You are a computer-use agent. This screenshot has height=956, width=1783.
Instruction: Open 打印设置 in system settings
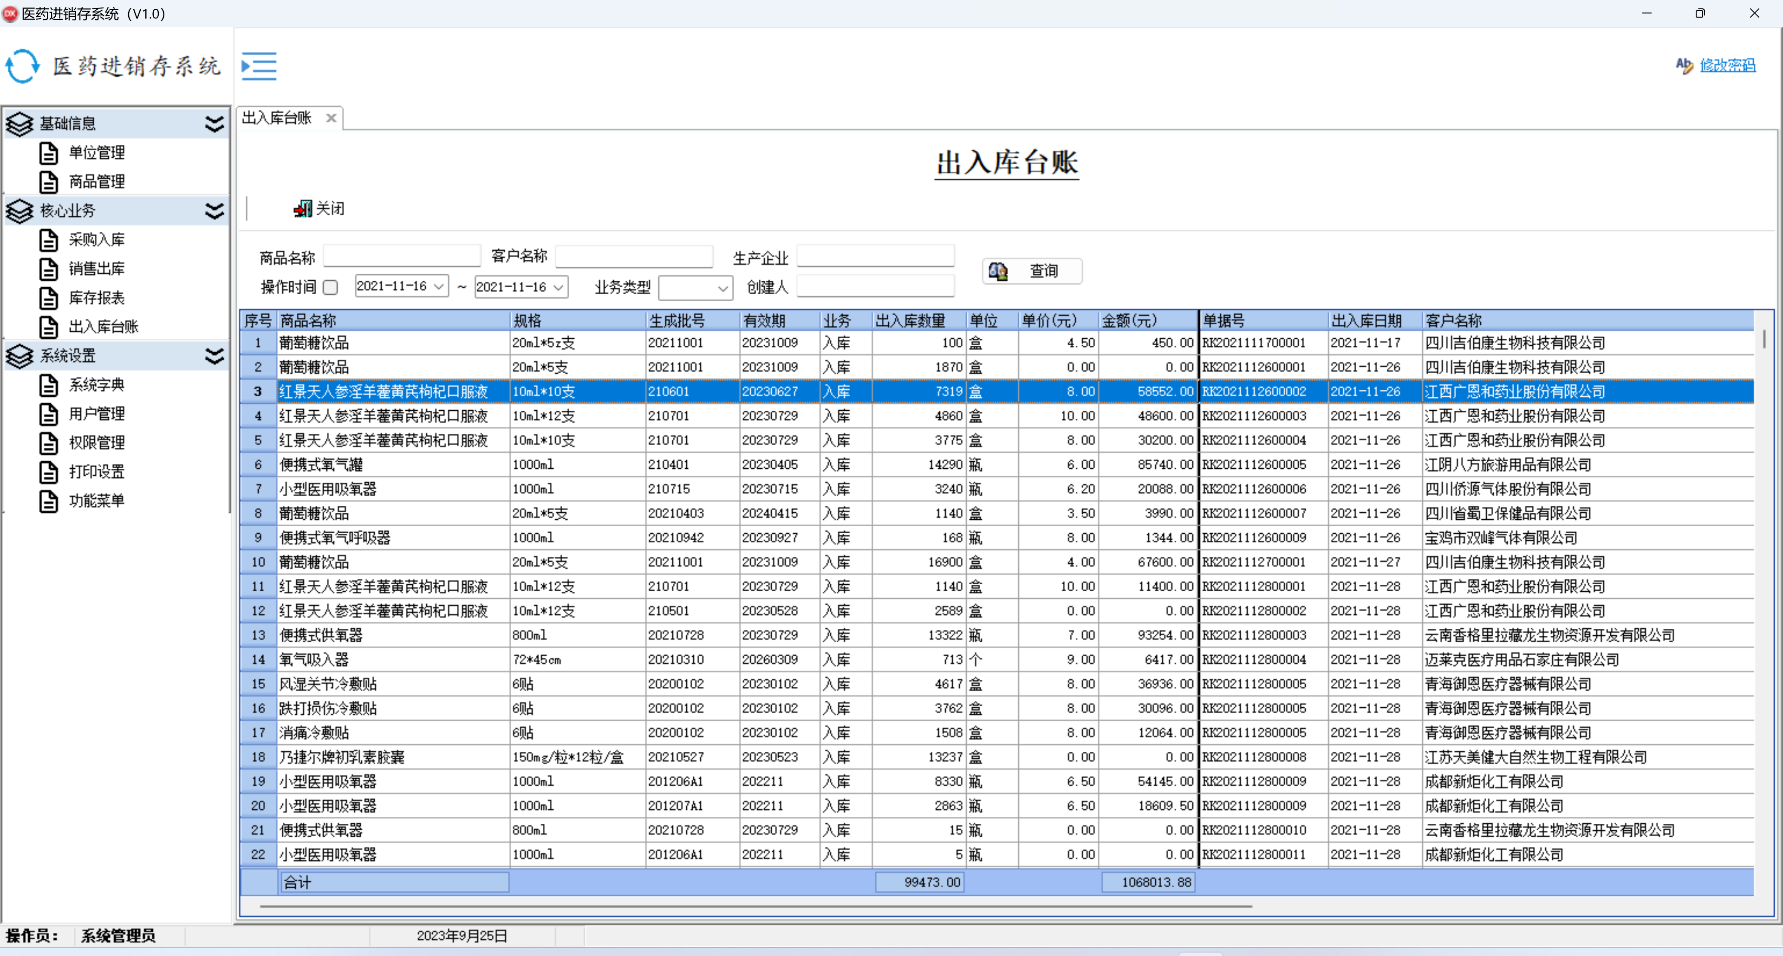(x=96, y=472)
